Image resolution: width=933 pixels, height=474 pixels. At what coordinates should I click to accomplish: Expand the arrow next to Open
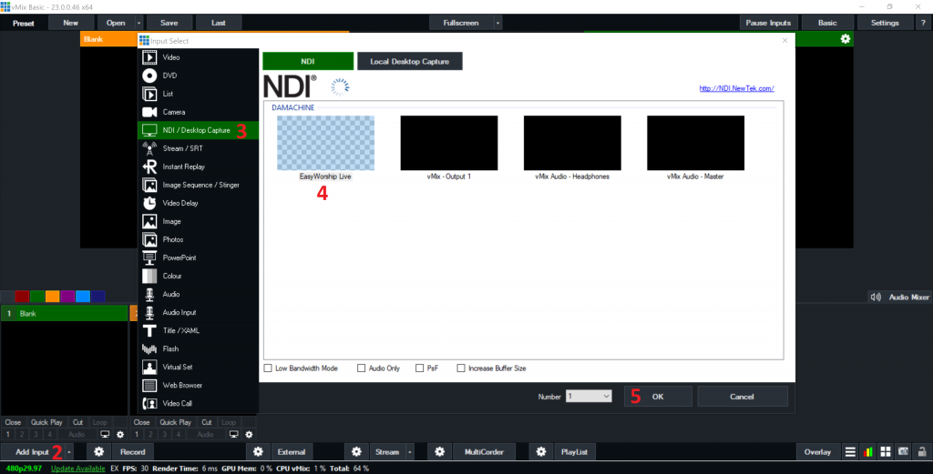click(138, 23)
